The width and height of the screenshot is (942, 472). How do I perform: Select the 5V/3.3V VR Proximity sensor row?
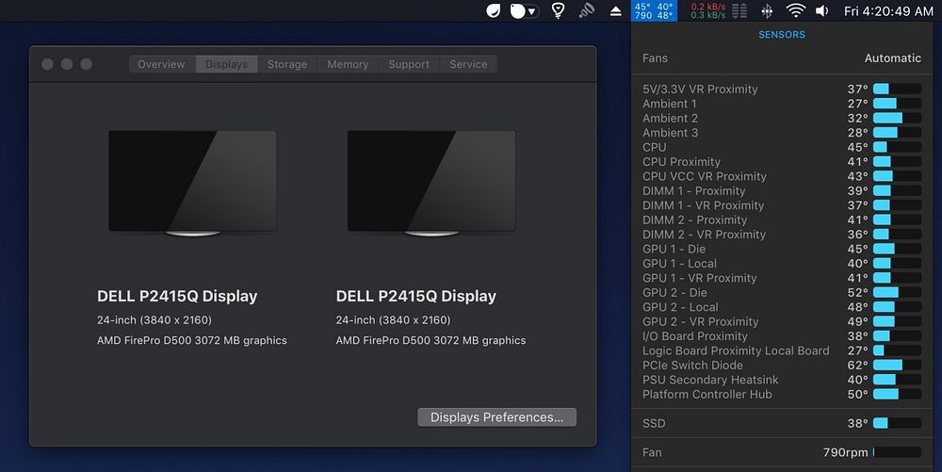click(x=782, y=89)
